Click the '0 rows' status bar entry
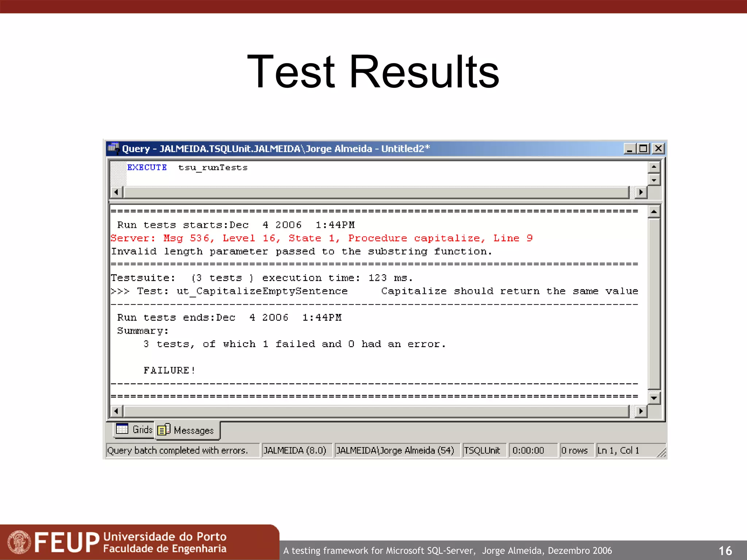 click(577, 450)
